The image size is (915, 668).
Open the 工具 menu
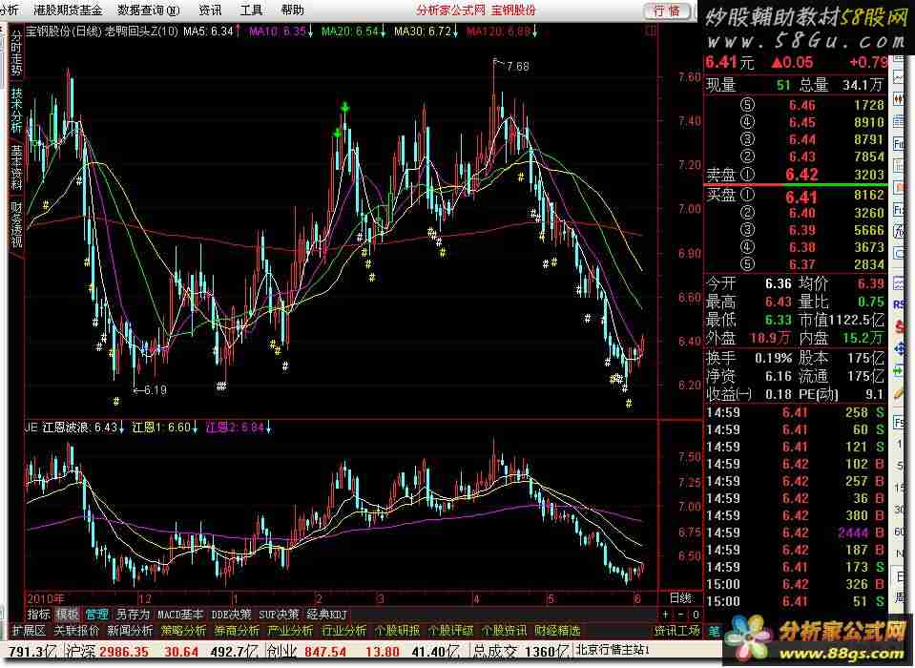pos(251,10)
